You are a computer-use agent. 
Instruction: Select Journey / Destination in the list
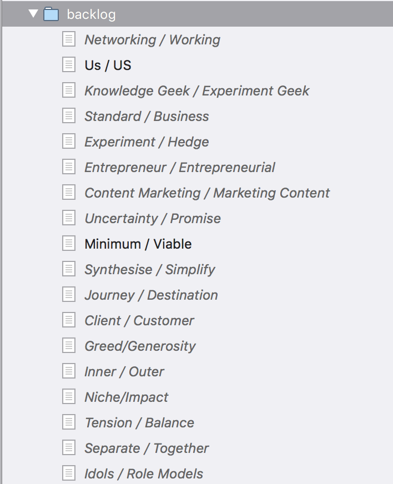coord(152,295)
